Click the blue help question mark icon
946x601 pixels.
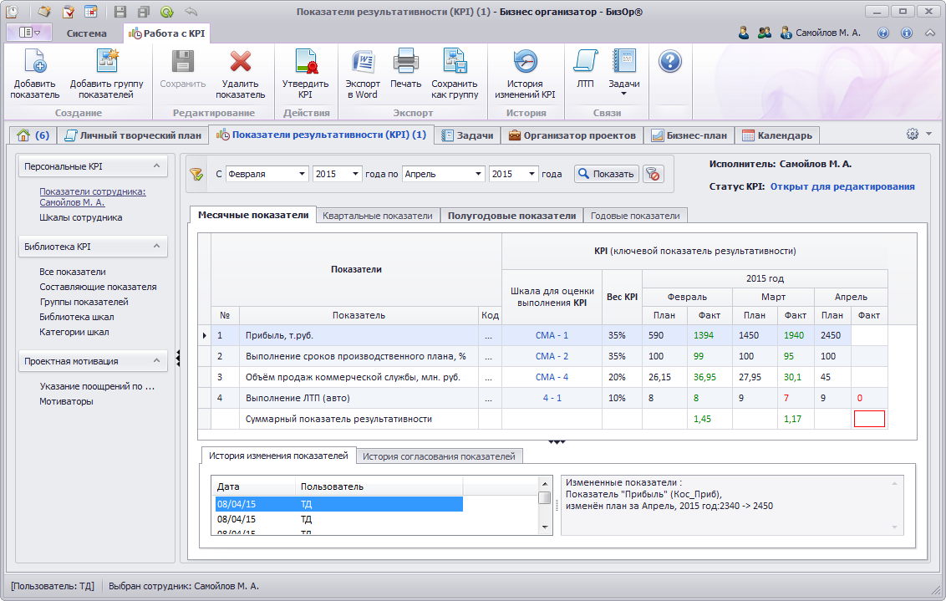pyautogui.click(x=670, y=61)
